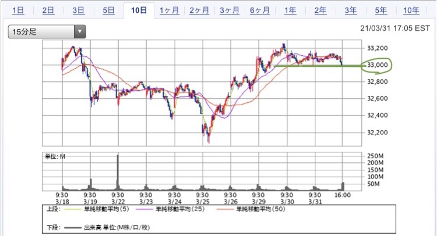This screenshot has height=236, width=437.
Task: Click the 16:00 closing time label
Action: [x=343, y=195]
